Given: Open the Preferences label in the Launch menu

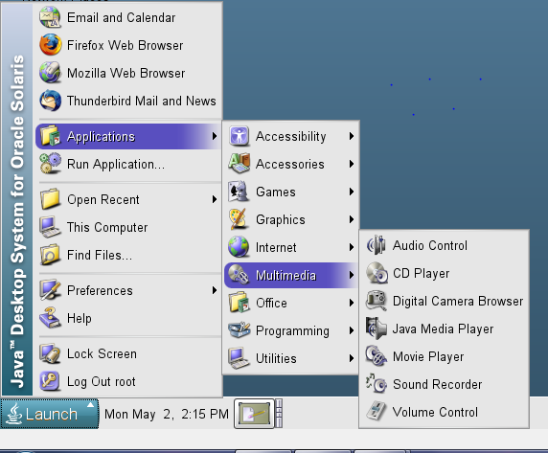Looking at the screenshot, I should tap(100, 290).
